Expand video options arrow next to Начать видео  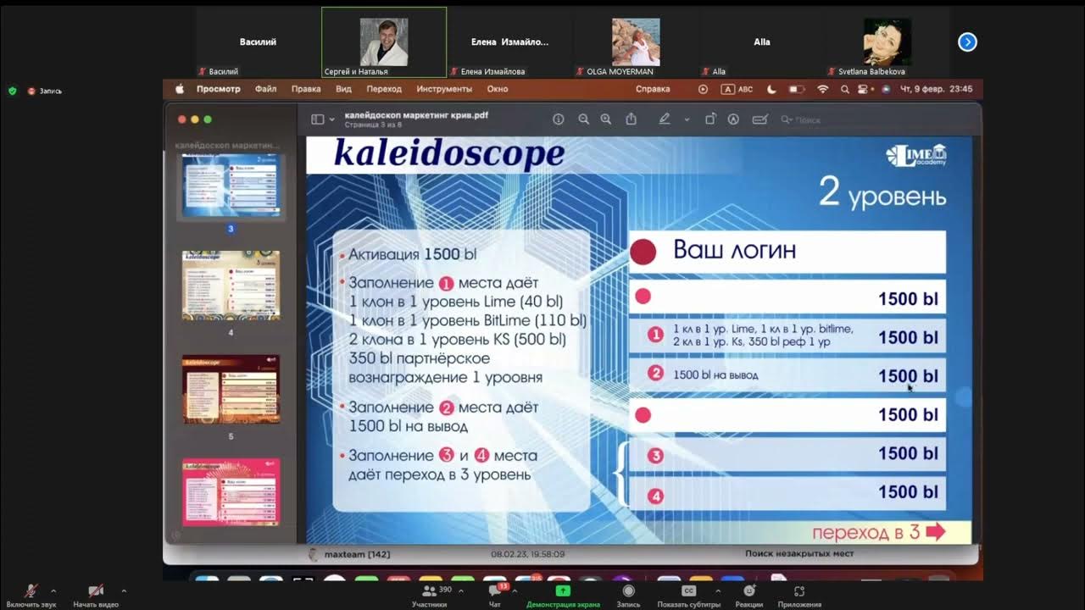coord(124,591)
